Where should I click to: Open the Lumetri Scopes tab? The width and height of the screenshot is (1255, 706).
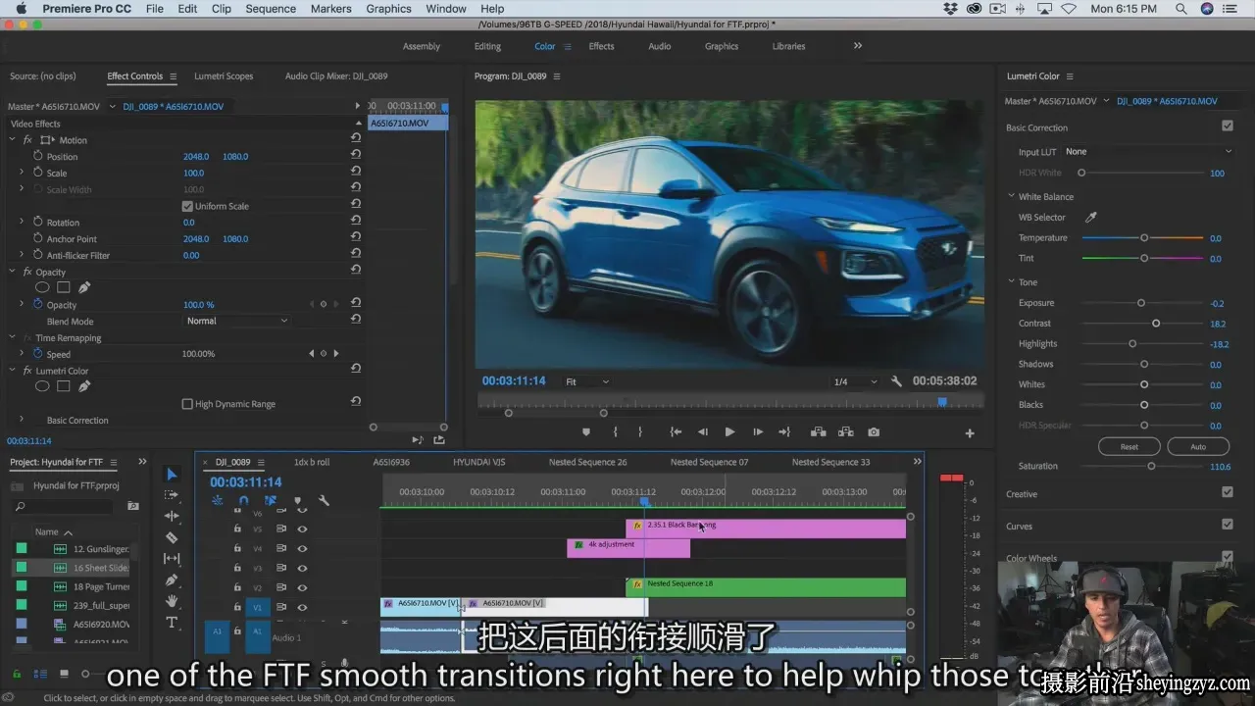pyautogui.click(x=224, y=76)
